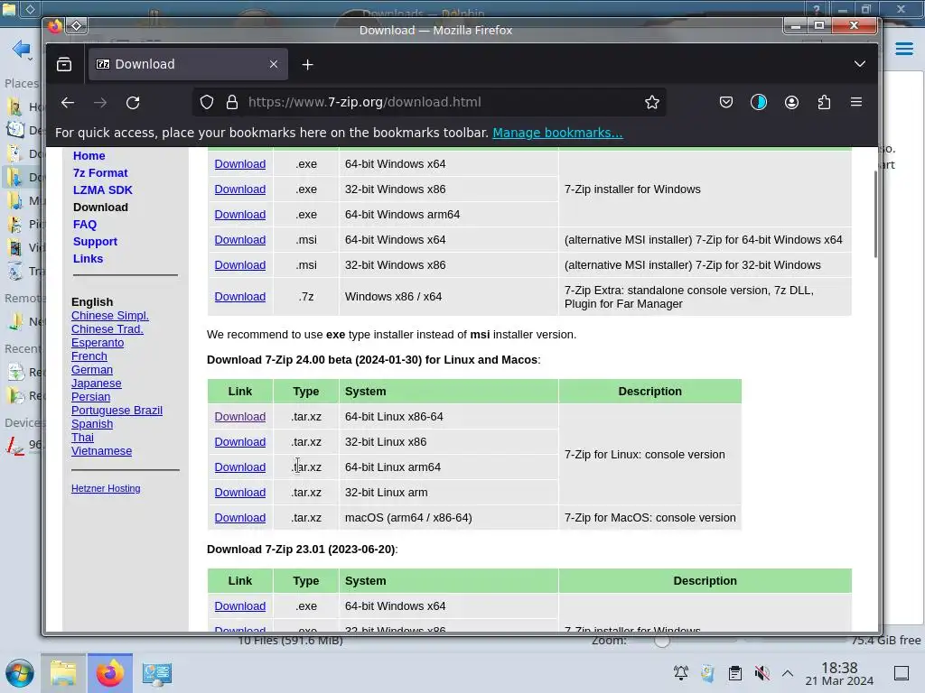Download .tar.xz for 32-bit Linux x86

click(240, 442)
